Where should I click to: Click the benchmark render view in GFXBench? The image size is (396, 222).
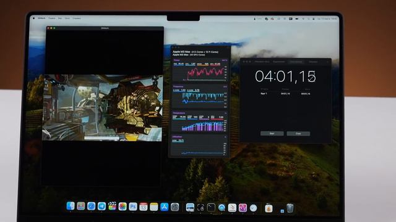102,108
